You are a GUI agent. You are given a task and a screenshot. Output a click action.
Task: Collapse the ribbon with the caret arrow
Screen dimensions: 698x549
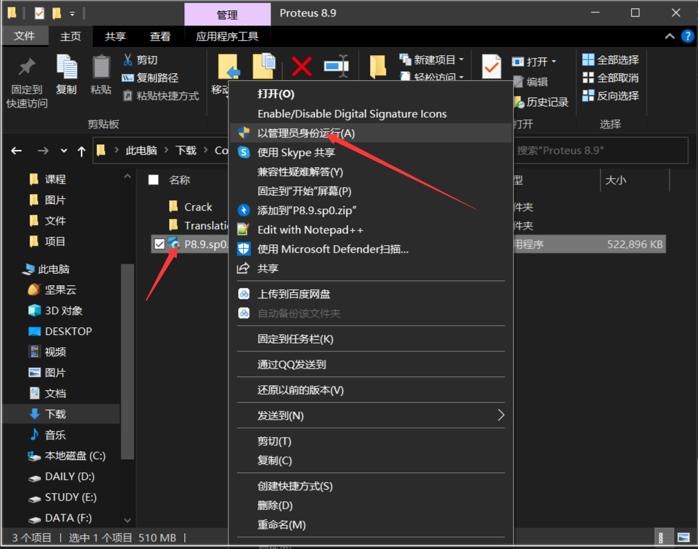click(x=670, y=37)
